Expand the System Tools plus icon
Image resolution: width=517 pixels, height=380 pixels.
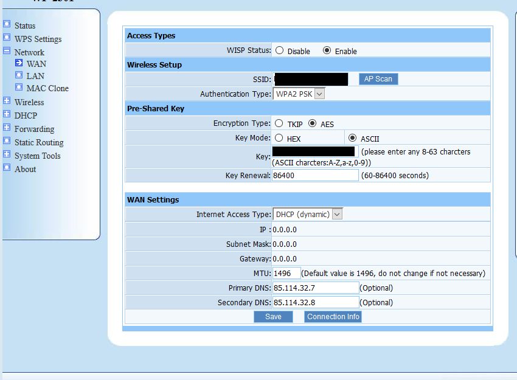click(7, 154)
